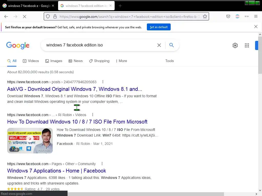Viewport: 262px width, 196px height.
Task: Stop loading the page
Action: point(25,17)
